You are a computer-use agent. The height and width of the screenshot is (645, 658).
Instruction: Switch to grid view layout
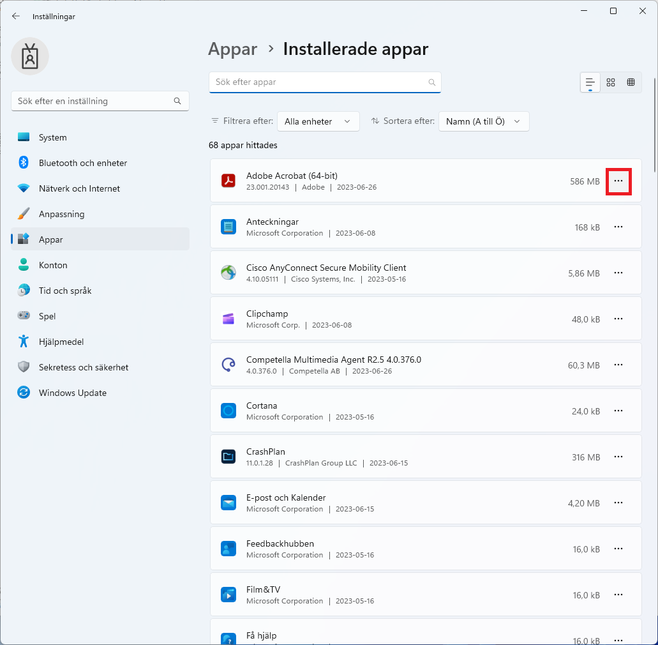[611, 82]
